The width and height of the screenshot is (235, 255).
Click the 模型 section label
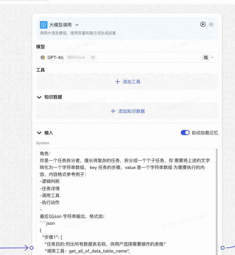40,47
